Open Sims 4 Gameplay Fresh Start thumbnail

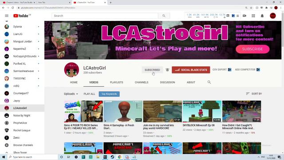123,112
